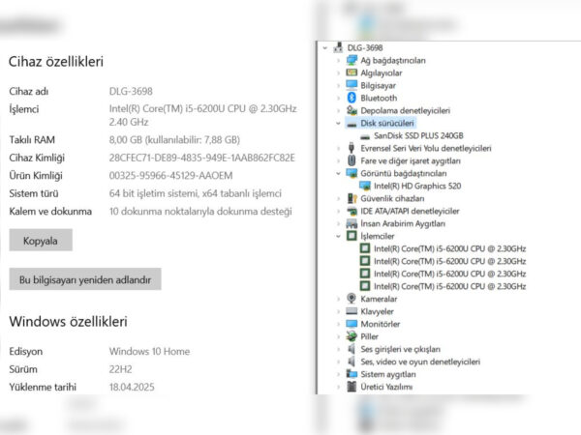Select the Güvenlik cihazları icon
581x435 pixels.
point(352,198)
